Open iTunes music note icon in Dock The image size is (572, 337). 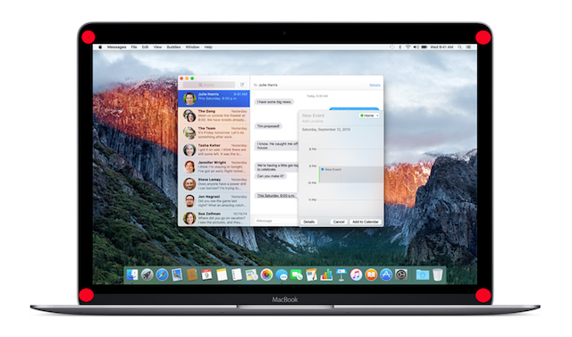tap(356, 274)
